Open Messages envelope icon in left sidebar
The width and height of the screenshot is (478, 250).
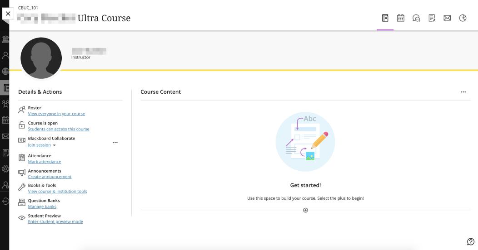click(x=5, y=136)
